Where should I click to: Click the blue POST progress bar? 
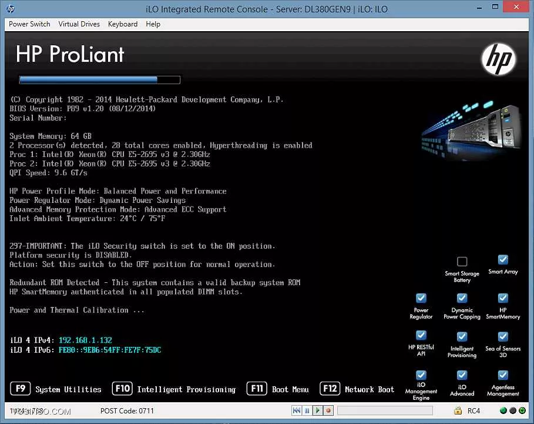[x=99, y=80]
